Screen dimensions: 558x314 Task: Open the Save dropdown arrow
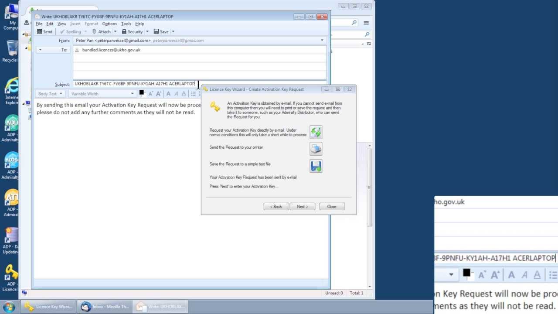[x=173, y=31]
